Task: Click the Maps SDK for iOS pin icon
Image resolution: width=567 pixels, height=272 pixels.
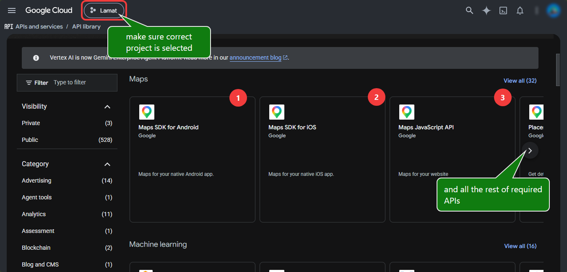Action: (277, 112)
